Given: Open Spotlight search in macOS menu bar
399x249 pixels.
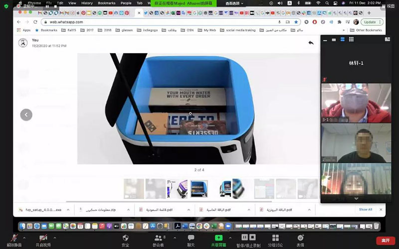Looking at the screenshot, I should click(327, 3).
